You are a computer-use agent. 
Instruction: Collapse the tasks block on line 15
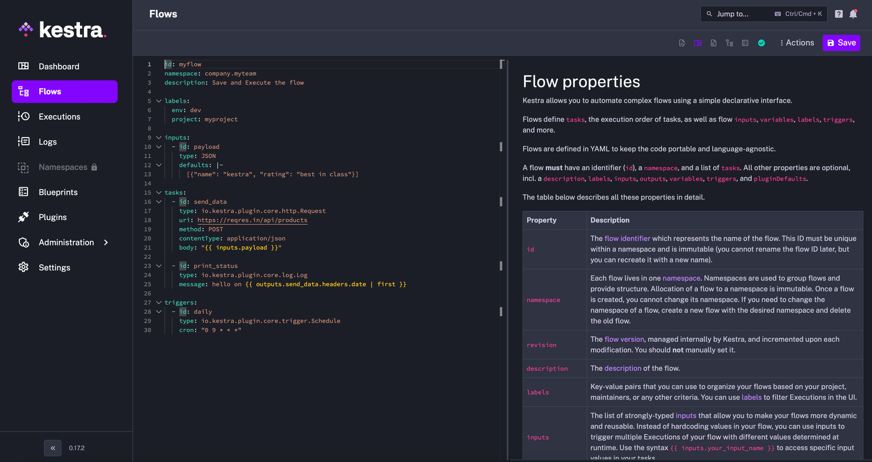(x=159, y=192)
